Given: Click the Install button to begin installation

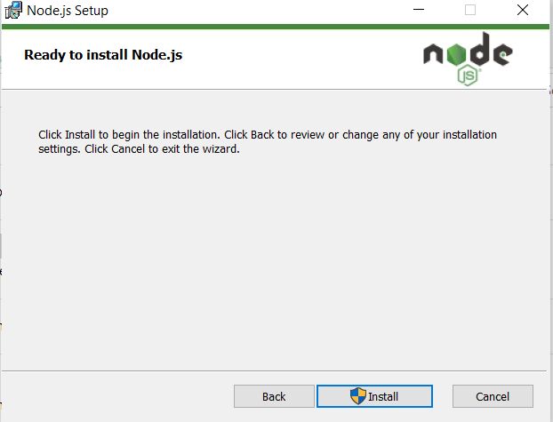Looking at the screenshot, I should [374, 396].
